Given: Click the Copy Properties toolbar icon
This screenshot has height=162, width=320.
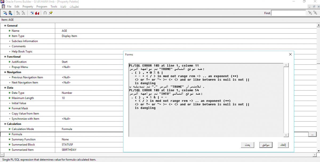Looking at the screenshot, I should coord(5,13).
